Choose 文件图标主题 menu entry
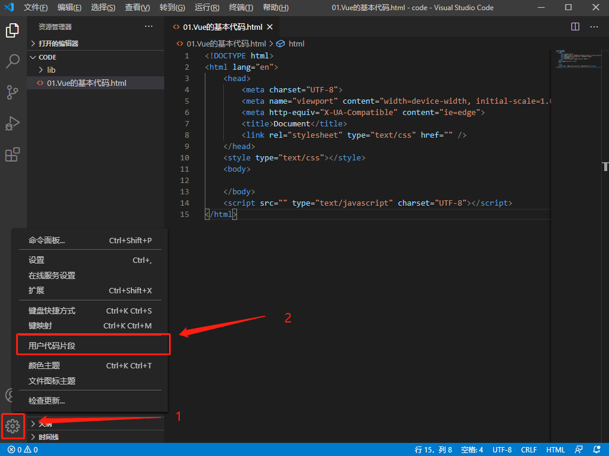The height and width of the screenshot is (456, 609). point(90,381)
